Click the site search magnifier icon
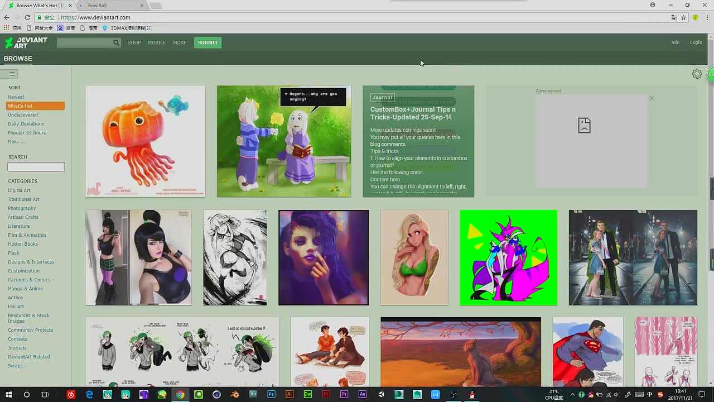The height and width of the screenshot is (402, 714). [x=116, y=42]
